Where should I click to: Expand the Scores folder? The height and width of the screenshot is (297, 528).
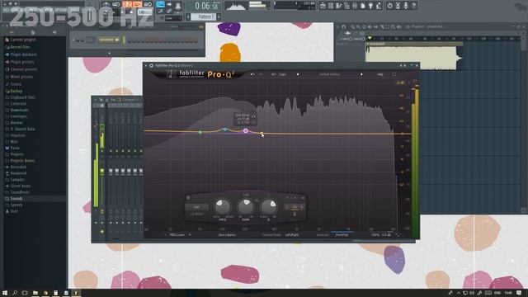13,84
